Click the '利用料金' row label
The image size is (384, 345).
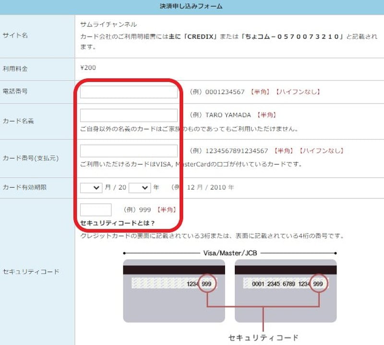[15, 69]
